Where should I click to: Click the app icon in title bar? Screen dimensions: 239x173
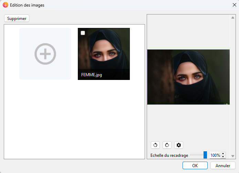click(x=6, y=5)
